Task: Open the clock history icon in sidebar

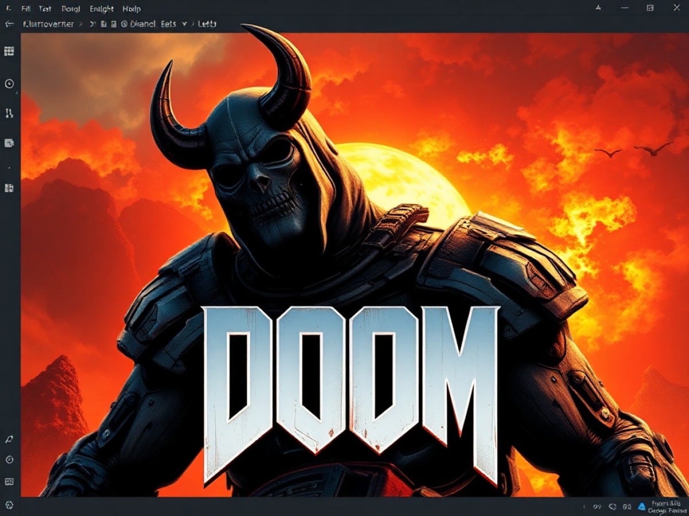Action: coord(9,84)
